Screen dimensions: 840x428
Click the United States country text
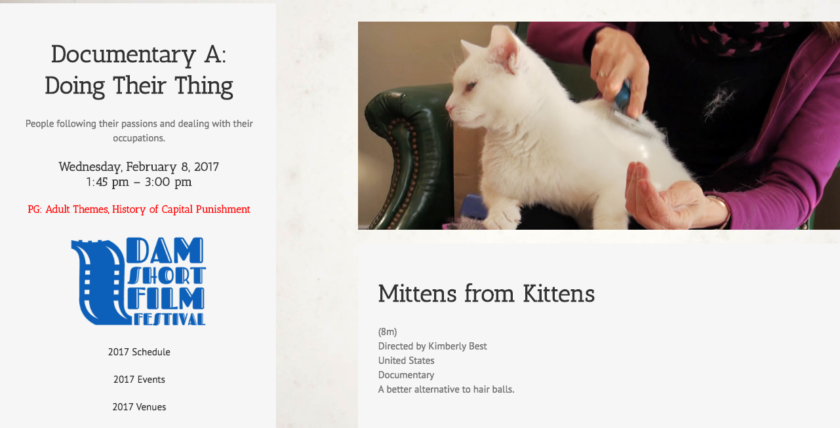pyautogui.click(x=407, y=361)
